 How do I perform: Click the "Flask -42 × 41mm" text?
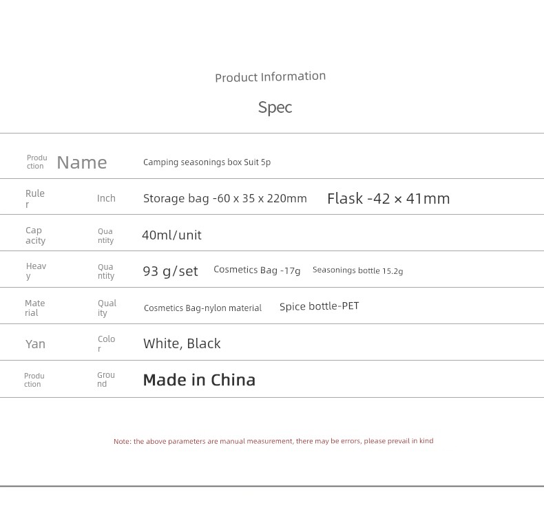[x=388, y=198]
